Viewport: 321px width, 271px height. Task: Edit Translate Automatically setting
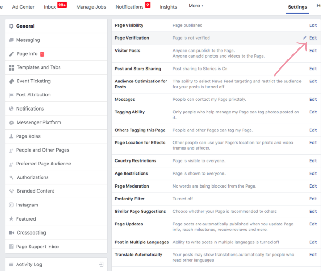(313, 254)
